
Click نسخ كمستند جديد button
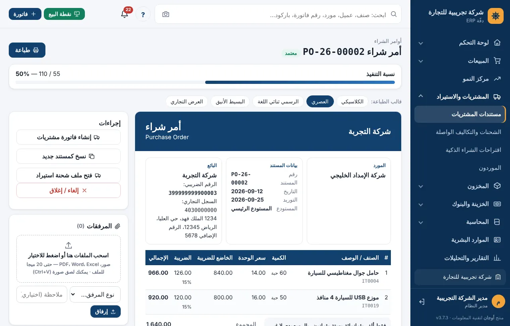[69, 156]
